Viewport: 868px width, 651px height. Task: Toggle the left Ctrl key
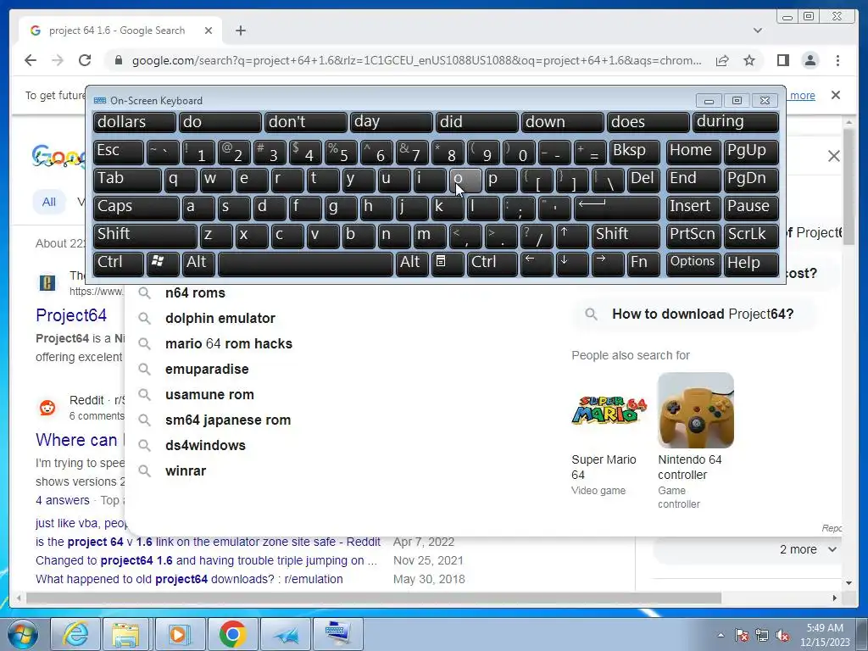tap(119, 264)
